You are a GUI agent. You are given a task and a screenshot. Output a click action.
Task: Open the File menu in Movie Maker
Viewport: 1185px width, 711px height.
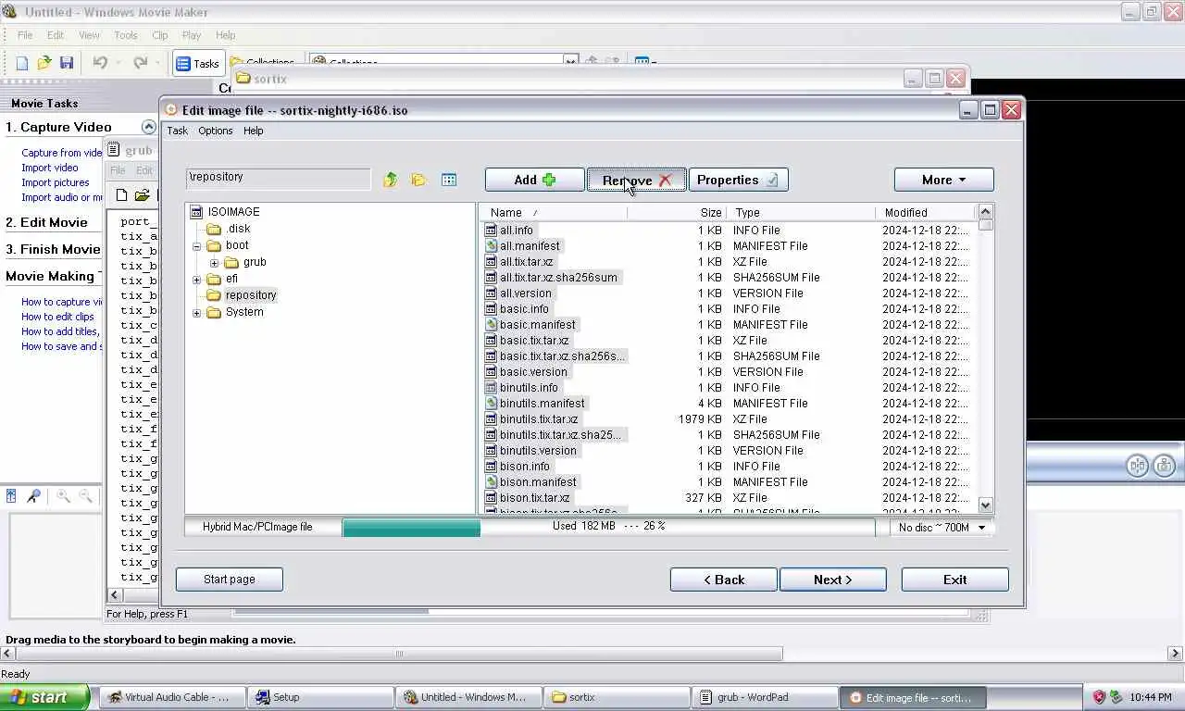click(25, 35)
